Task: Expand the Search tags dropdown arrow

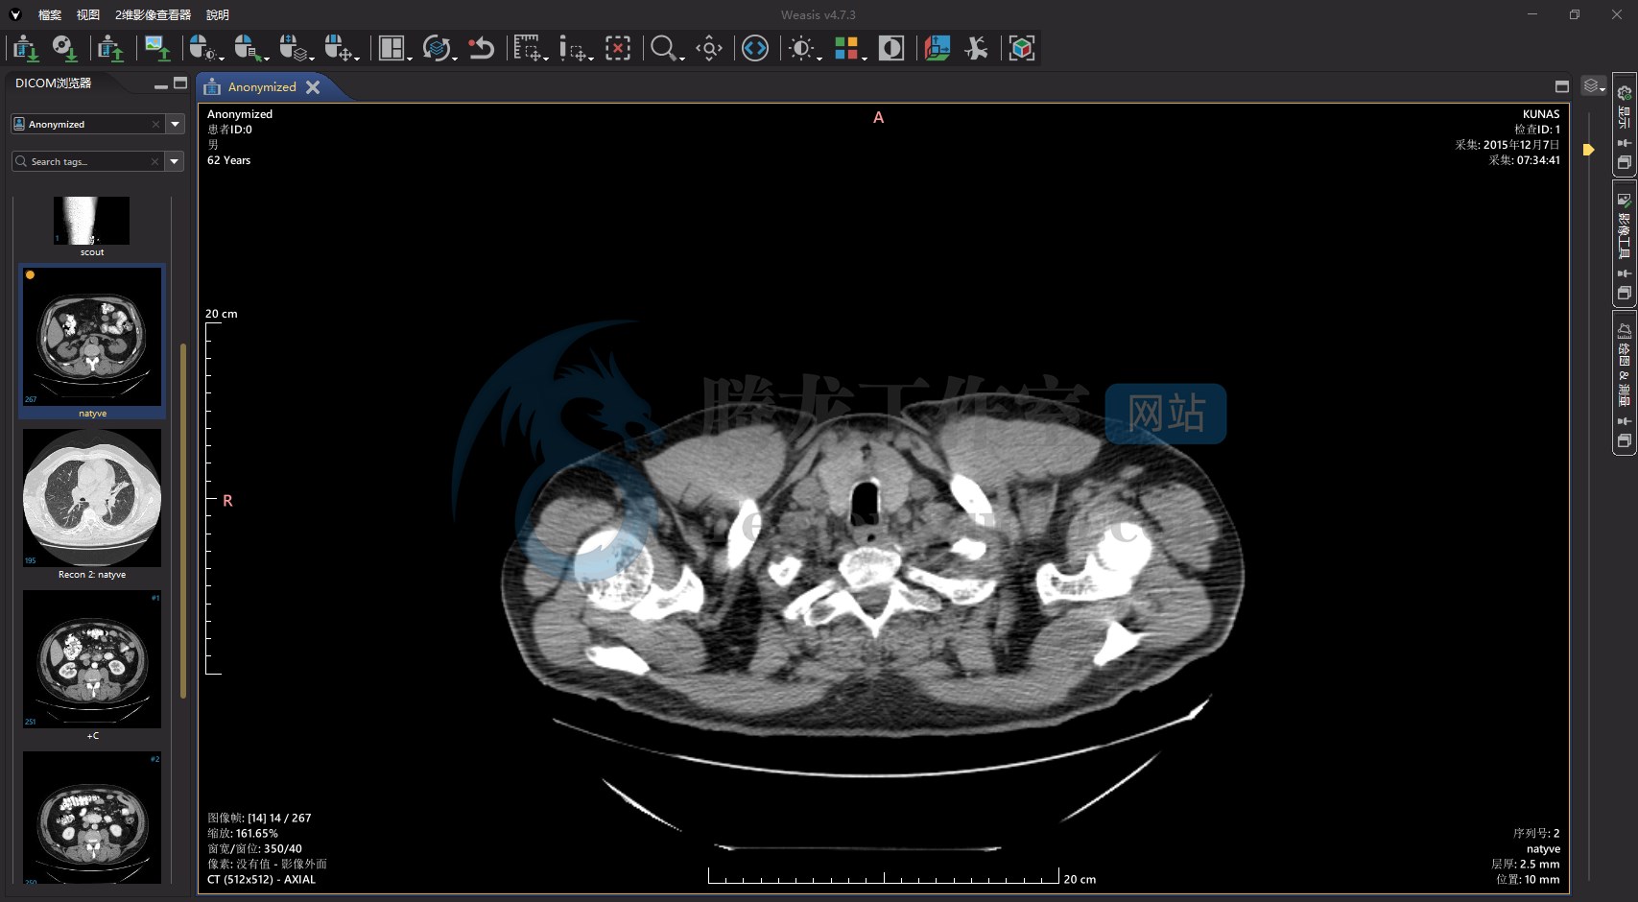Action: coord(175,161)
